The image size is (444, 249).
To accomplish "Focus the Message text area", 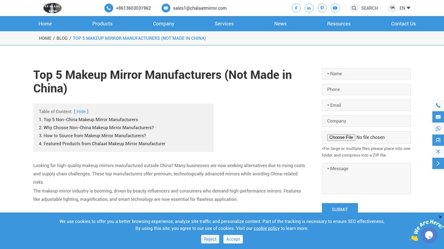I will pyautogui.click(x=366, y=178).
